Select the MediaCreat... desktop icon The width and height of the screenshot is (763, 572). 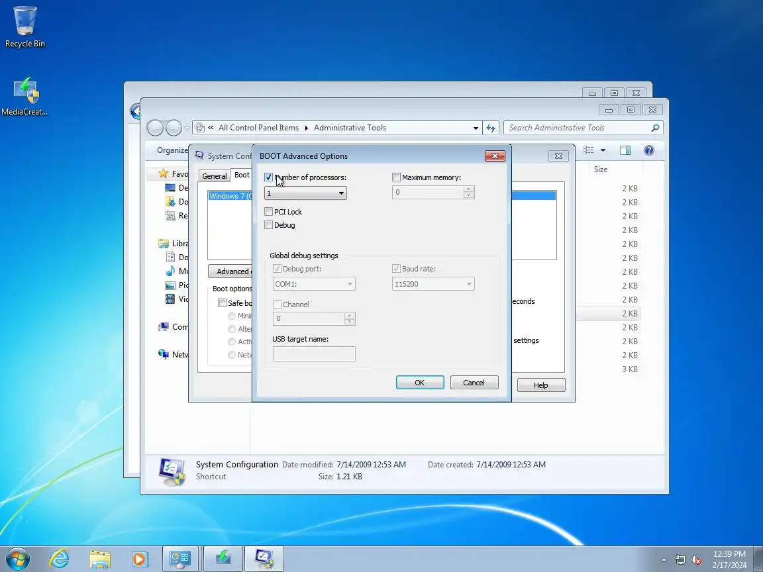pos(25,96)
